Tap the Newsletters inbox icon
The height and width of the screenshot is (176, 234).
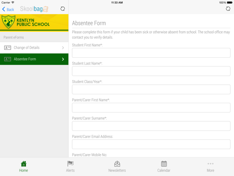[x=117, y=164]
